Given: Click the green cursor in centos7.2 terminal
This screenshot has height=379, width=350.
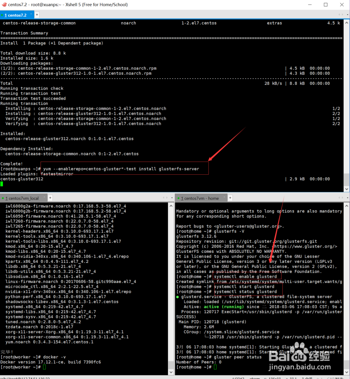Looking at the screenshot, I should point(2,184).
